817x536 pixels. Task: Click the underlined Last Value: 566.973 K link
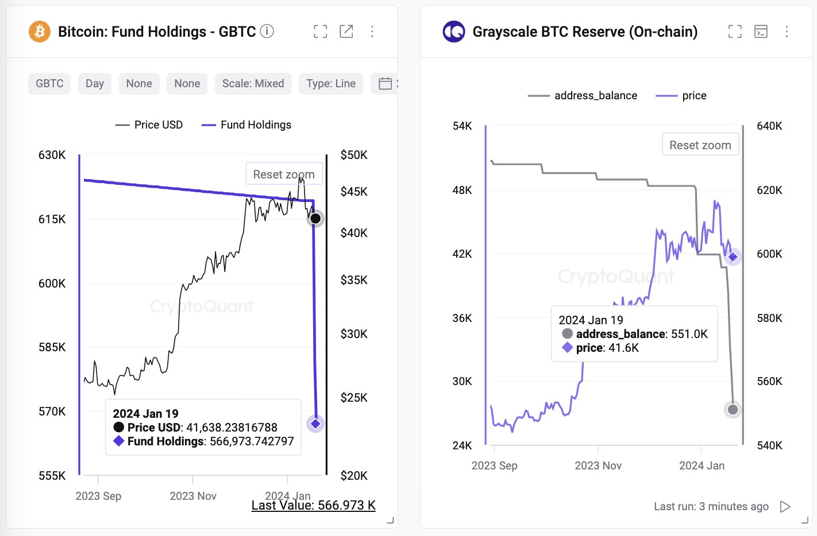tap(313, 506)
